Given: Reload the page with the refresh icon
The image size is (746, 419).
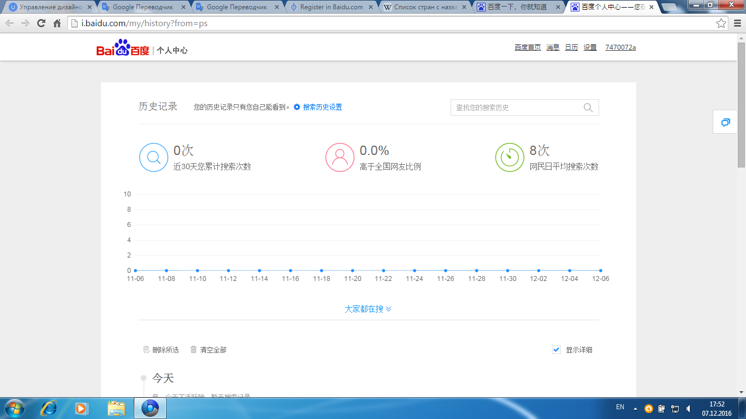Looking at the screenshot, I should pos(41,23).
